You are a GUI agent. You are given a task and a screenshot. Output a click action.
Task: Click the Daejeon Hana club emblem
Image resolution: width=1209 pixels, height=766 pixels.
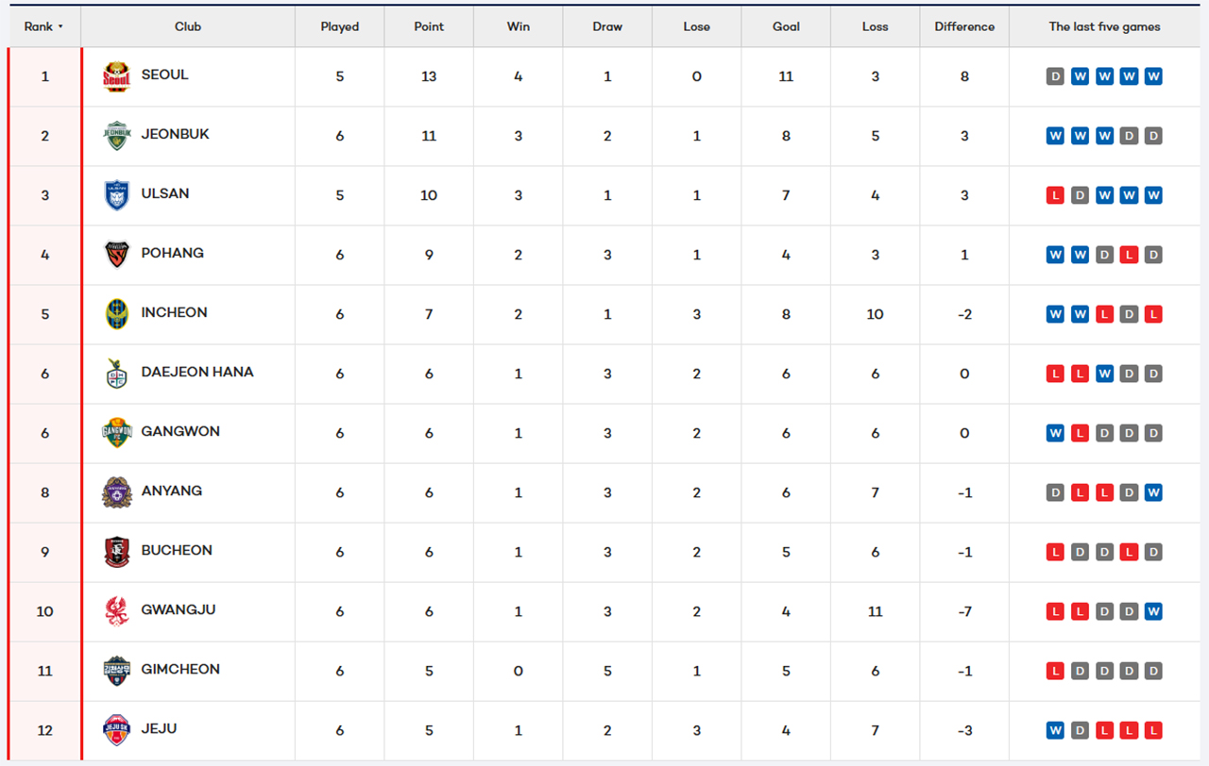pos(116,374)
